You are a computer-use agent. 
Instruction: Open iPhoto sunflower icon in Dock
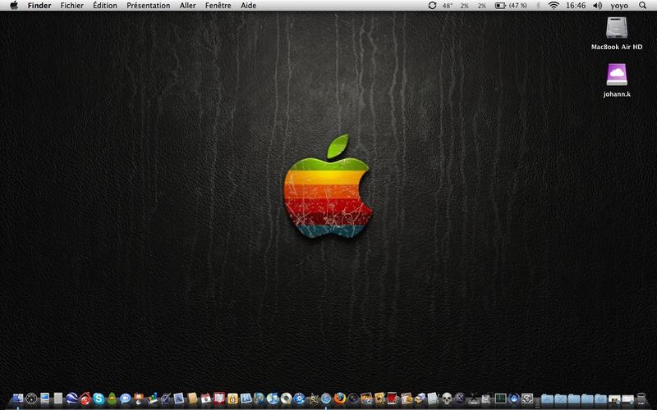pos(379,399)
